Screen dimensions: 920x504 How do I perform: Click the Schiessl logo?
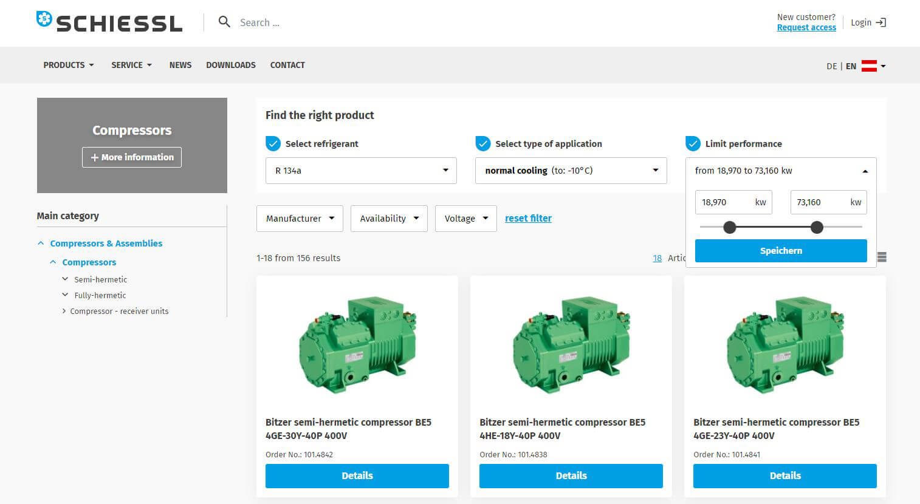[109, 22]
